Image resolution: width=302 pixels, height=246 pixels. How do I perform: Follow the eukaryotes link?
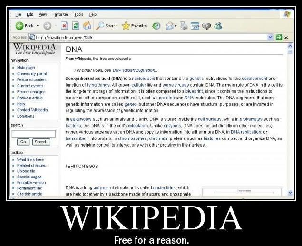click(x=81, y=119)
